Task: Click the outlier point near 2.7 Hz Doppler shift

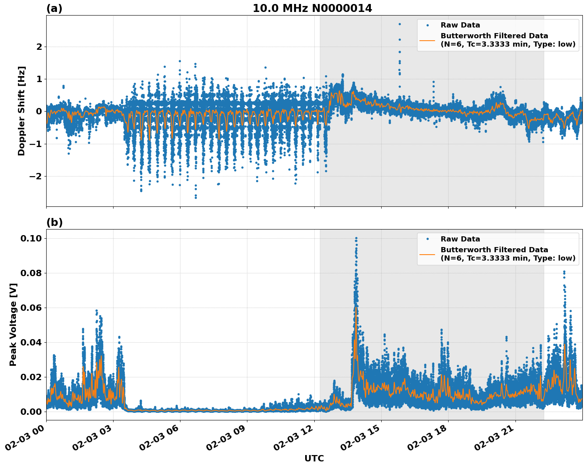Action: click(x=400, y=24)
